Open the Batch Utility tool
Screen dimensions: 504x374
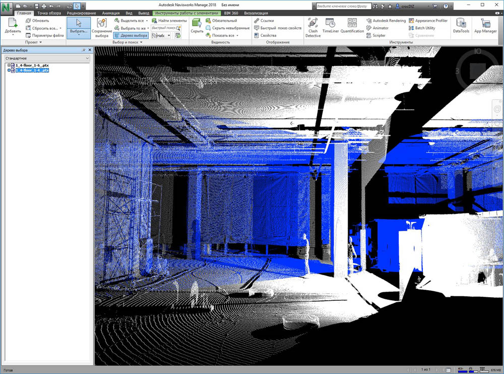422,28
